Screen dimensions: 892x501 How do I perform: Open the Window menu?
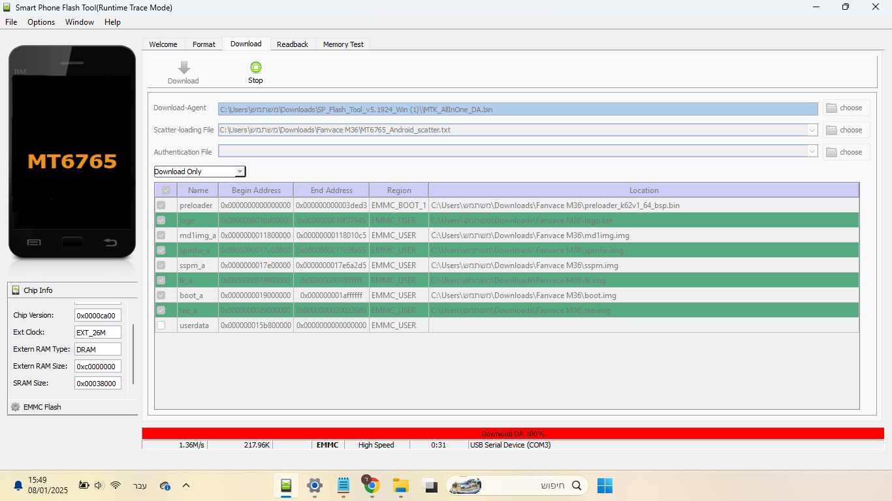[x=80, y=22]
